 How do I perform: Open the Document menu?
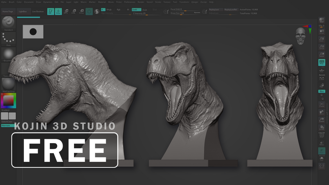[x=29, y=2]
